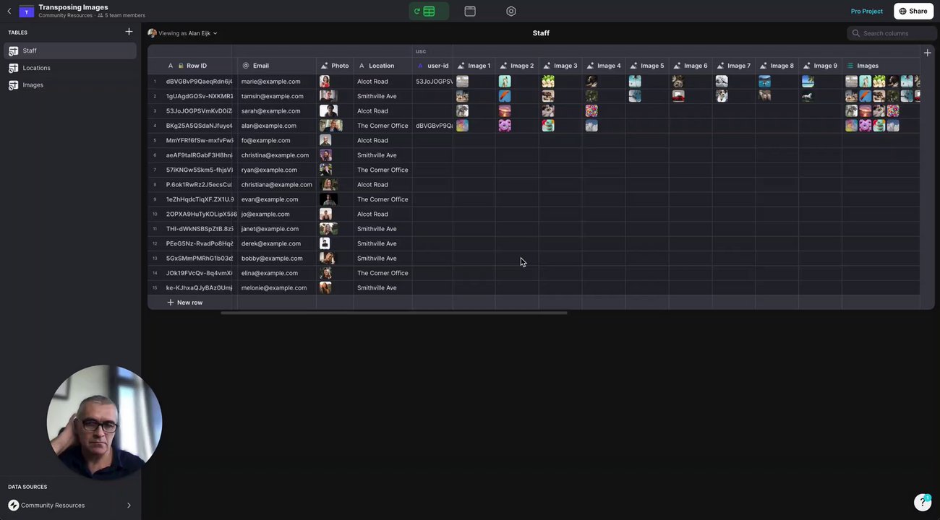
Task: Click the search magnifier icon
Action: [856, 33]
